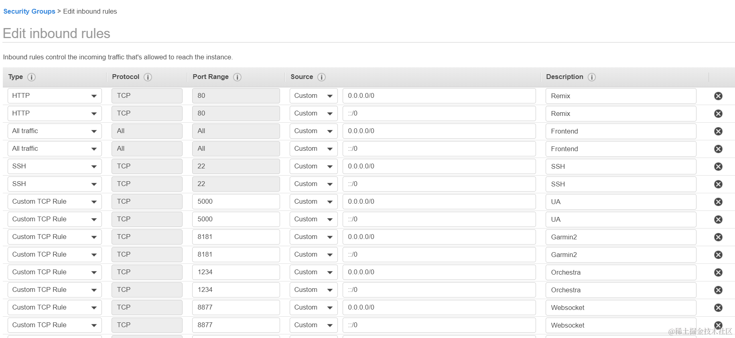Open Type dropdown of SSH 0.0.0.0/0 rule

click(55, 166)
